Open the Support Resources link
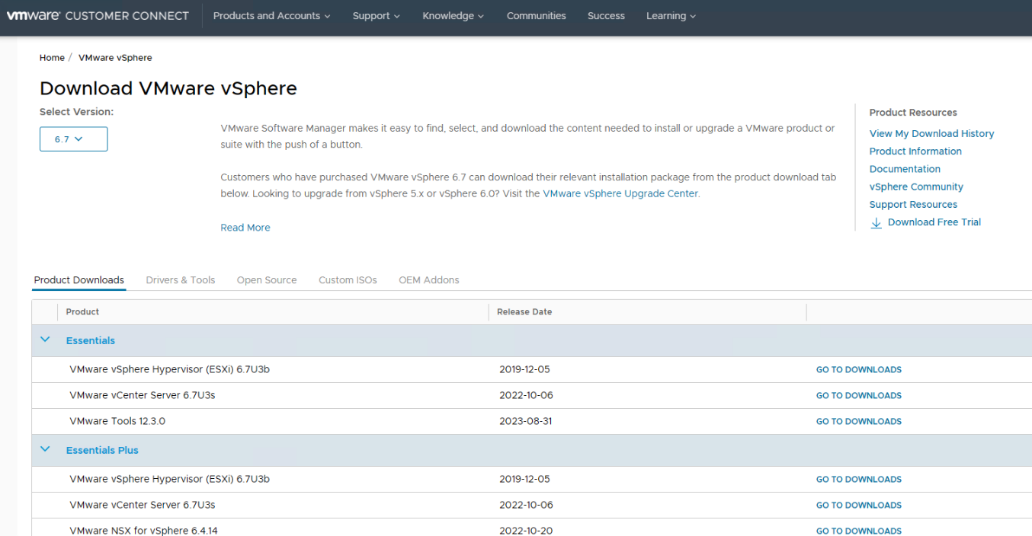Image resolution: width=1032 pixels, height=536 pixels. (913, 204)
